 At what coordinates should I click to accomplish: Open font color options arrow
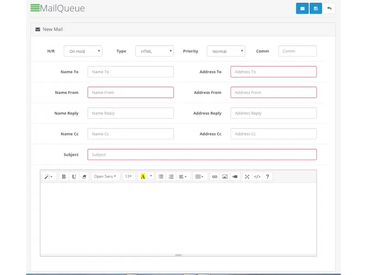tap(151, 176)
